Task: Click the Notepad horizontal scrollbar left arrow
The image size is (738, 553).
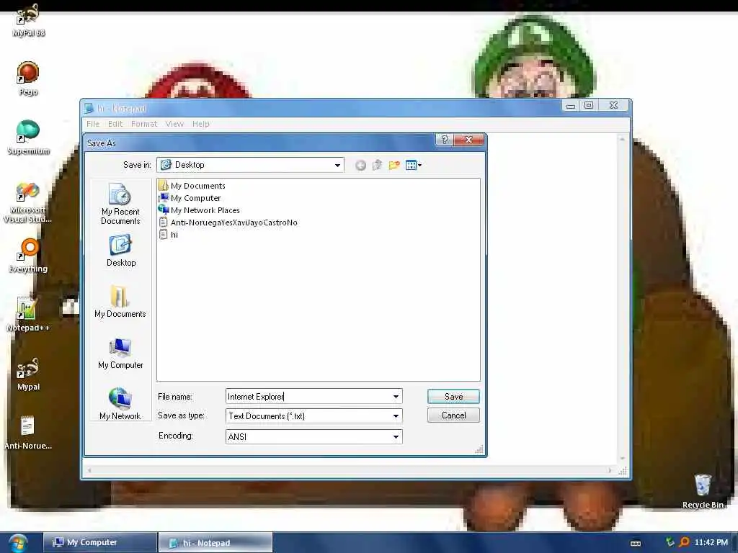Action: click(x=89, y=470)
